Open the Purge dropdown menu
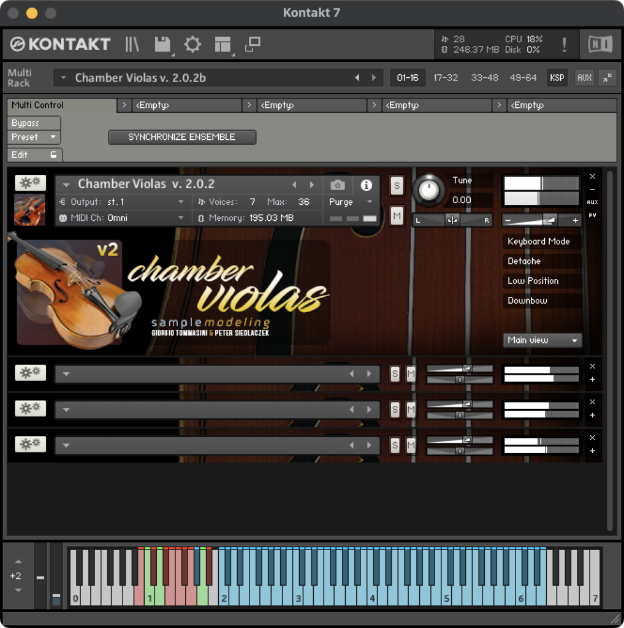The image size is (624, 628). coord(351,202)
